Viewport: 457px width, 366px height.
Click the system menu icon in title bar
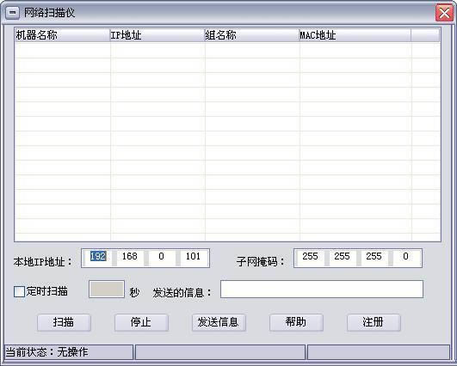[x=13, y=13]
